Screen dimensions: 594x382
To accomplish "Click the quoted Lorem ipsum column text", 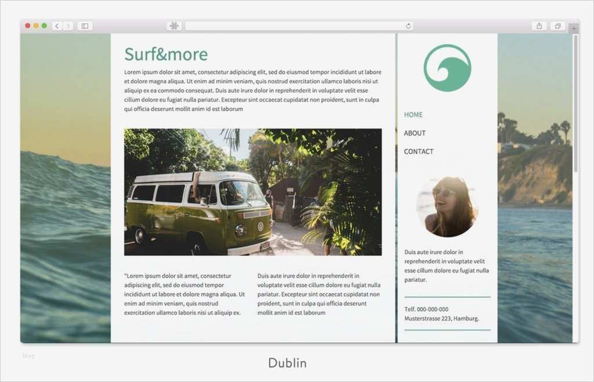I will (x=184, y=294).
